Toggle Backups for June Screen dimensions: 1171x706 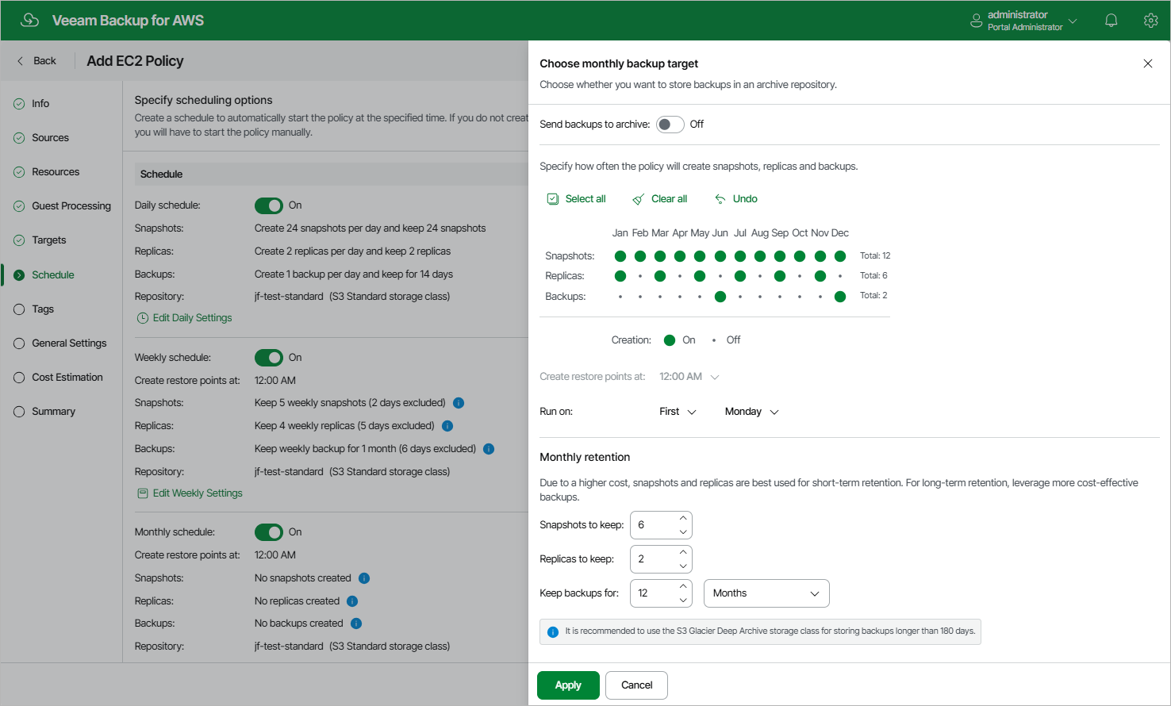coord(720,297)
